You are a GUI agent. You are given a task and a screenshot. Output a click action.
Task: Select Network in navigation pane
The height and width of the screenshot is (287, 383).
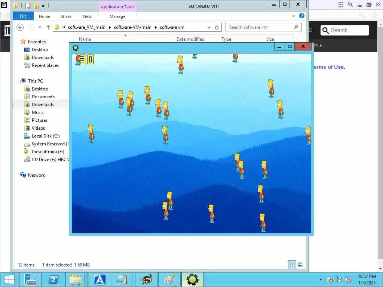pos(36,175)
